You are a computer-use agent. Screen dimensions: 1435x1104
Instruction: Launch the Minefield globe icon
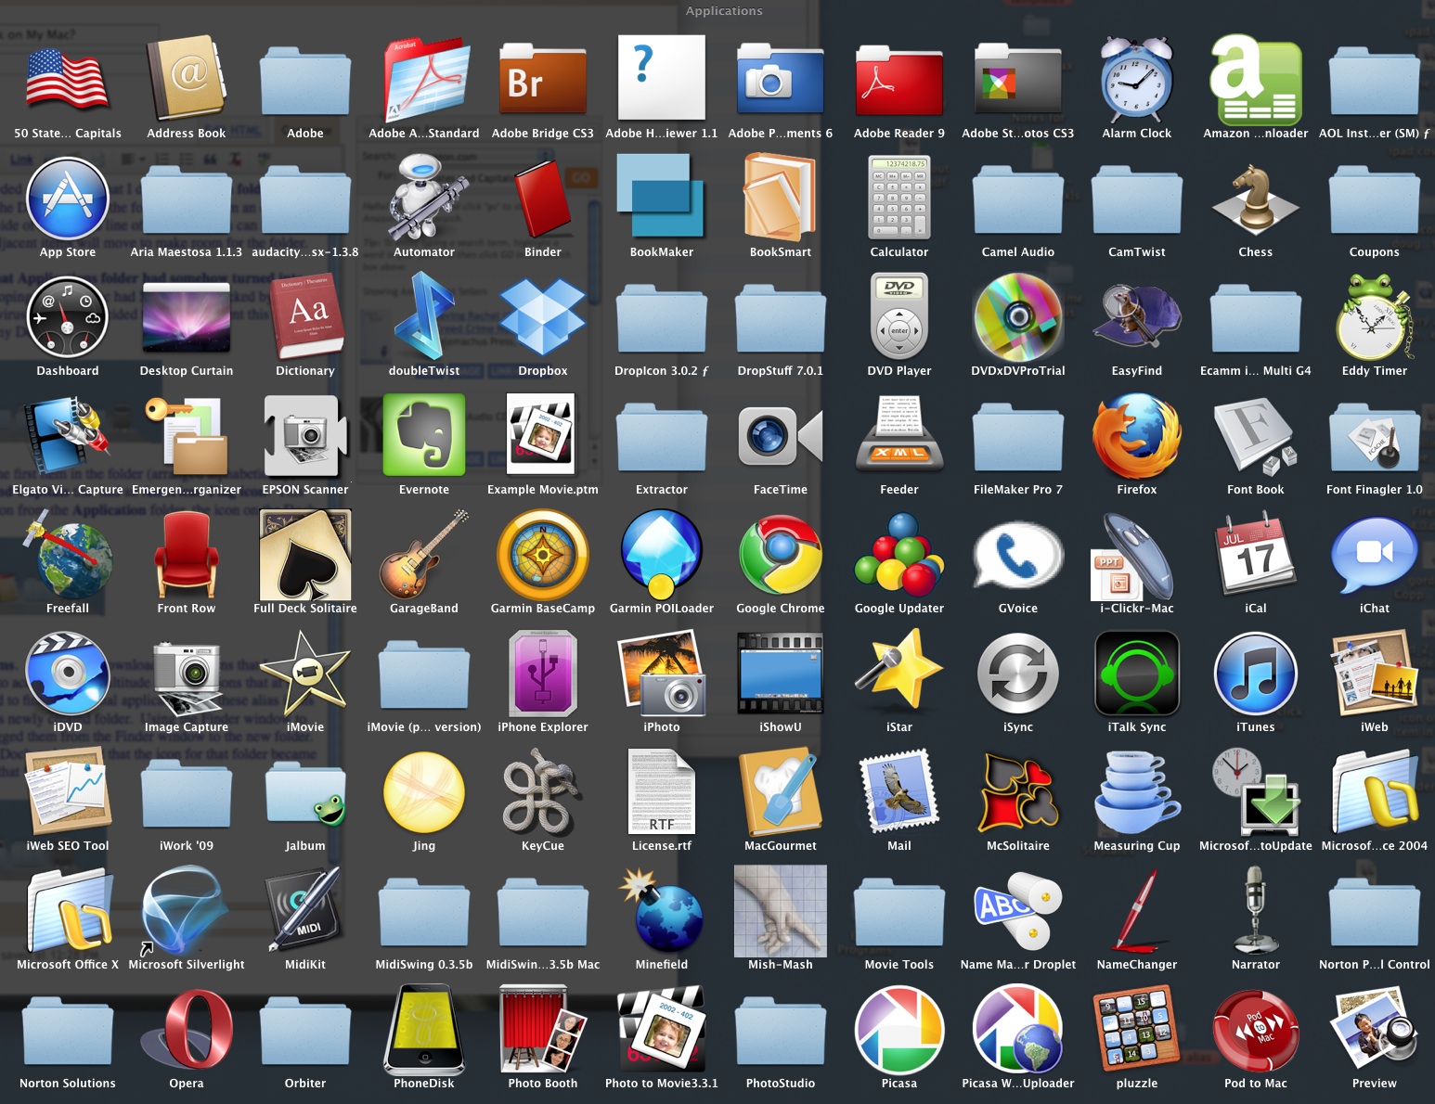(x=662, y=910)
